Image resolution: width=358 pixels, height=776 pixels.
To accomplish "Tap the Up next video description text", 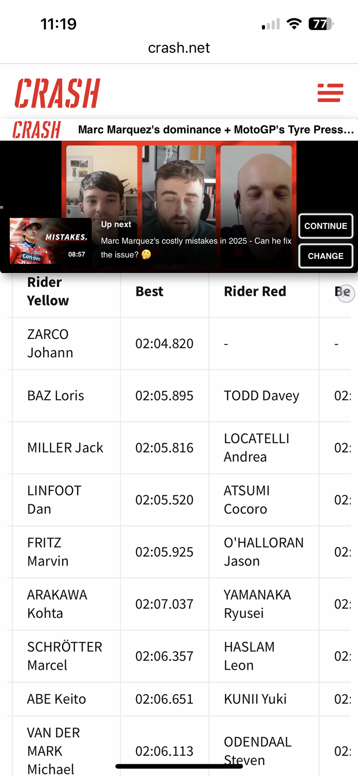I will coord(196,247).
